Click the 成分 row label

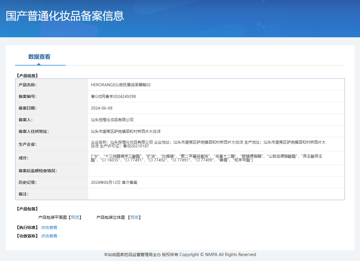[24, 158]
